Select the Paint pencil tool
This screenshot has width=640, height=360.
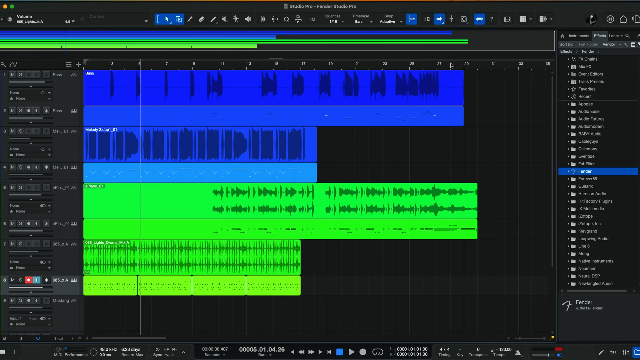(x=213, y=19)
